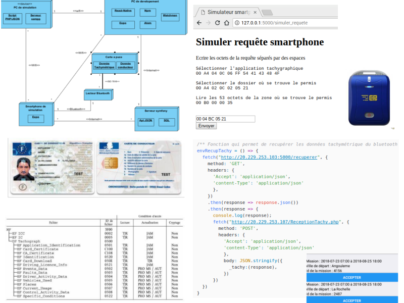Accept the La Rochelle mission

pos(352,300)
